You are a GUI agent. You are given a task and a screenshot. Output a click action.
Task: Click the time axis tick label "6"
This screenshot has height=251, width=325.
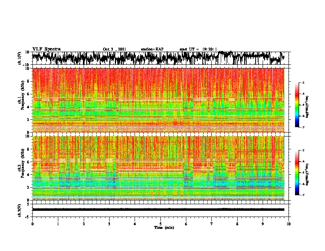click(186, 224)
